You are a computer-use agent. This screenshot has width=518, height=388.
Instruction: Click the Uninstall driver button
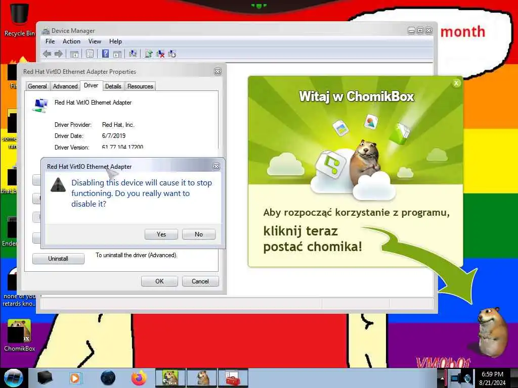click(x=58, y=259)
